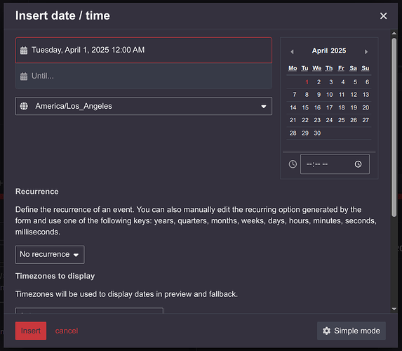Select April 10 in calendar
This screenshot has width=402, height=351.
tap(330, 95)
